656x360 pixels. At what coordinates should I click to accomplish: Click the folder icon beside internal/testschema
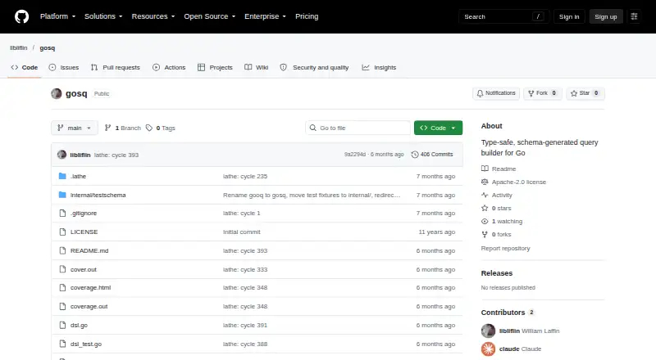(62, 195)
